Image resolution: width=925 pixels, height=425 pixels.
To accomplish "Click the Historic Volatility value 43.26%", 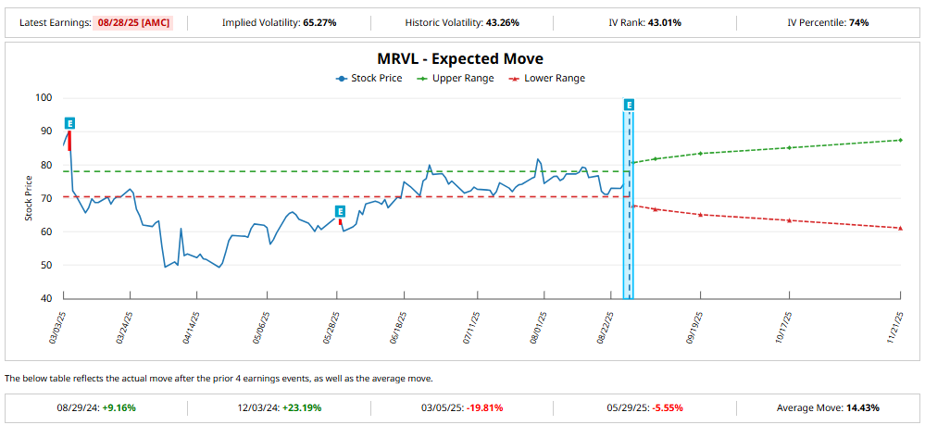I will 503,23.
